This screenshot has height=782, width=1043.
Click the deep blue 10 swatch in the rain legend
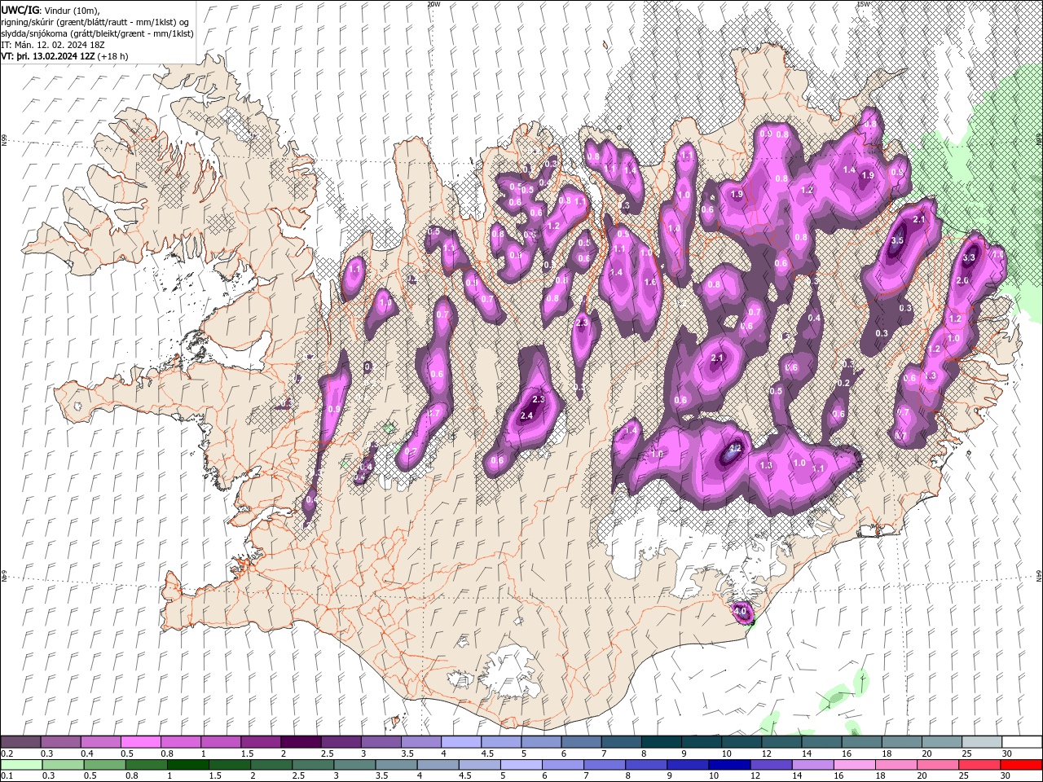729,765
